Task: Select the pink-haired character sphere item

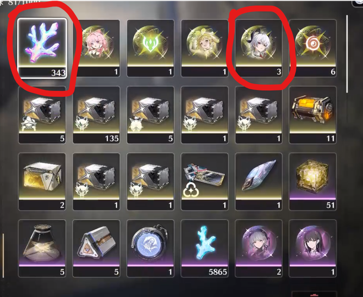Action: point(96,48)
